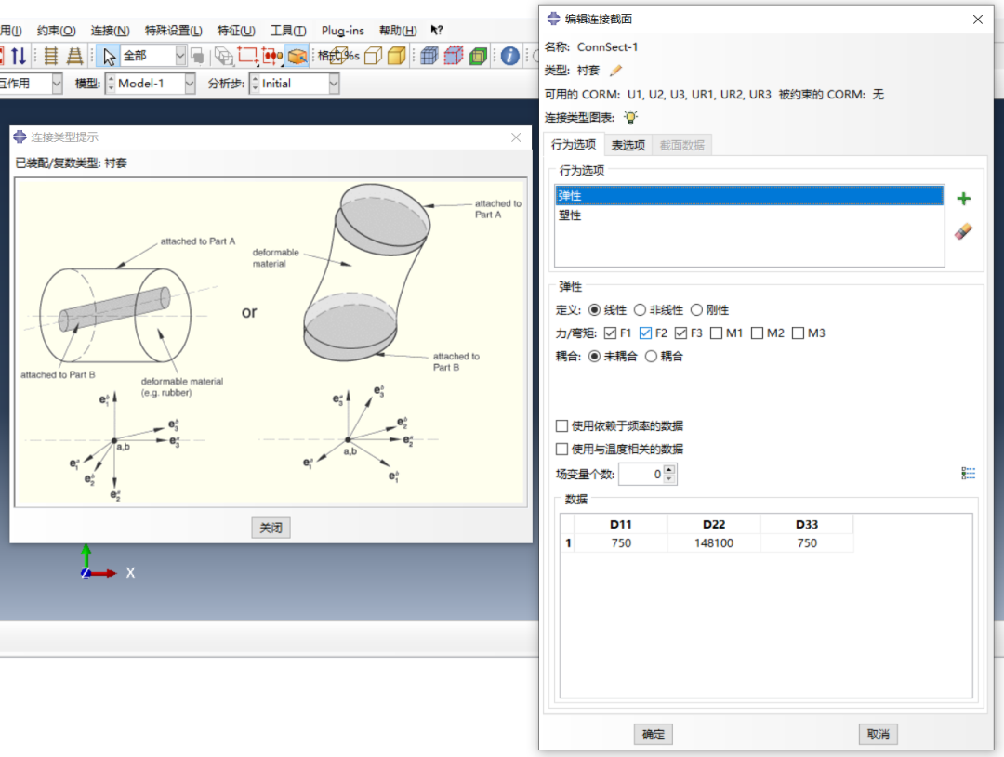Click the wireframe cubes selection icon
1004x757 pixels.
coord(223,57)
